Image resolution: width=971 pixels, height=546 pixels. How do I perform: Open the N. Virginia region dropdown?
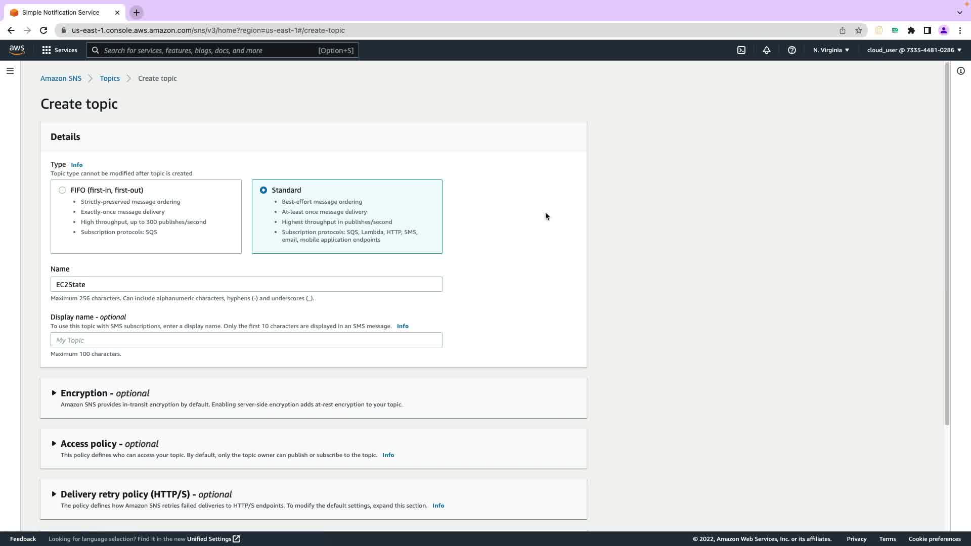[x=831, y=50]
